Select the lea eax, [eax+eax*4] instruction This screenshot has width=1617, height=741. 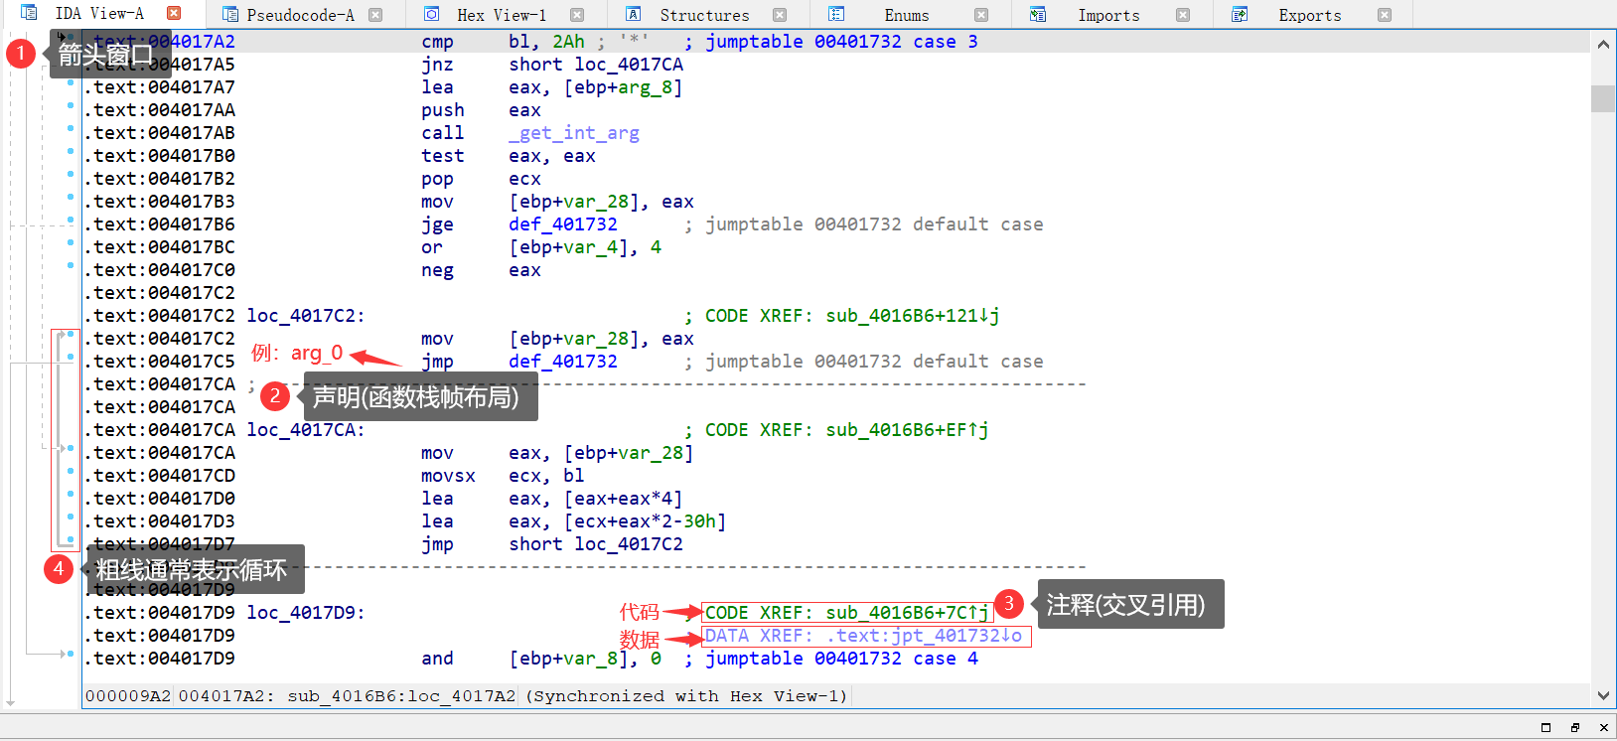click(x=552, y=499)
